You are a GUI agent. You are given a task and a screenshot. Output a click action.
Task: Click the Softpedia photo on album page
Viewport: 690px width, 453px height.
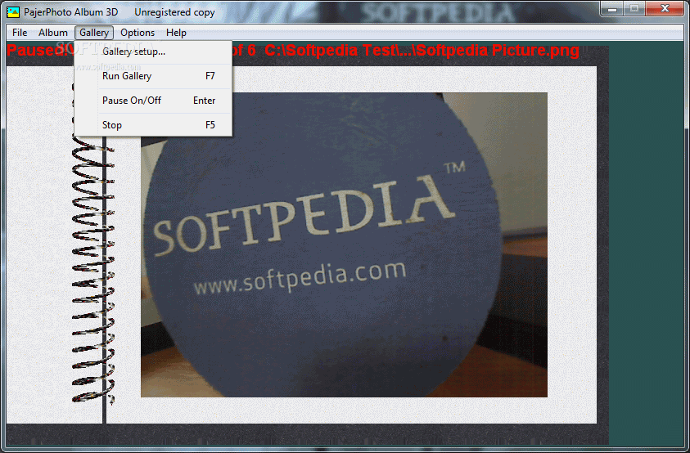coord(344,244)
